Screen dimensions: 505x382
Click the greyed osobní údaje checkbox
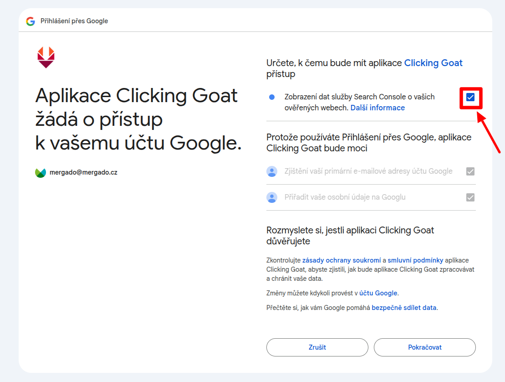click(x=470, y=197)
